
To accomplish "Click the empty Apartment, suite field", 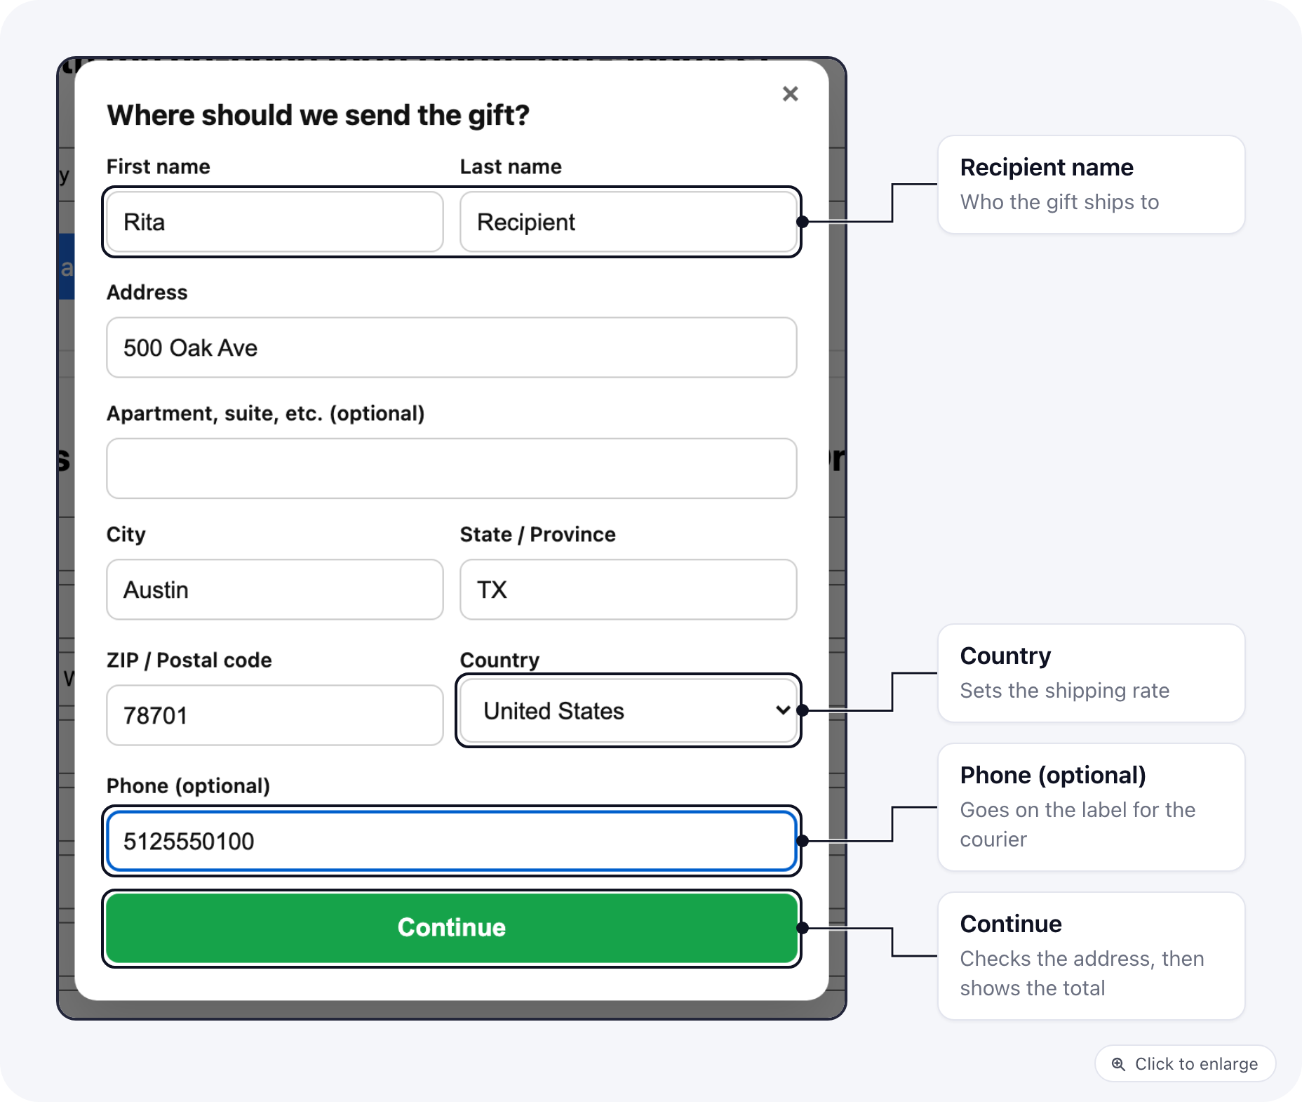I will point(452,469).
